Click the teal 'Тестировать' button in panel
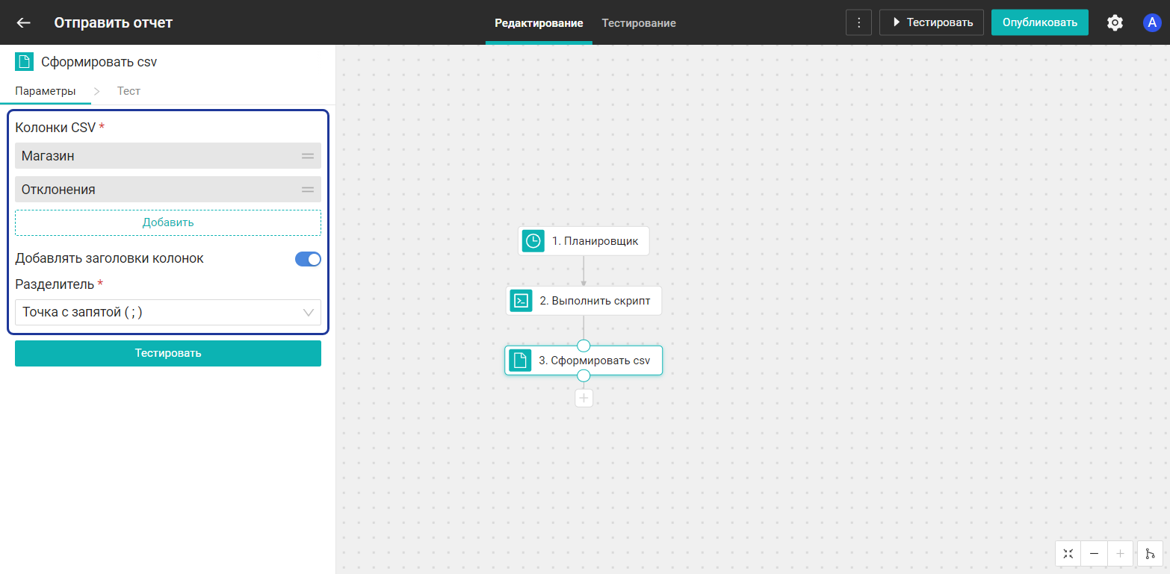Viewport: 1170px width, 574px height. coord(168,353)
